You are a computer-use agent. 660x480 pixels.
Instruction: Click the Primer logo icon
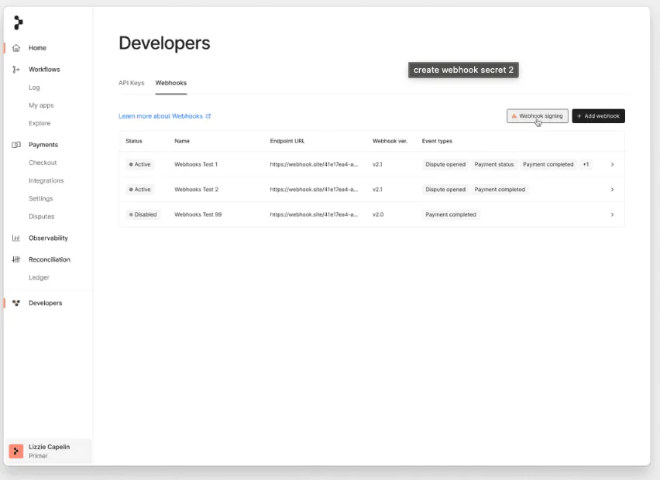pyautogui.click(x=18, y=22)
